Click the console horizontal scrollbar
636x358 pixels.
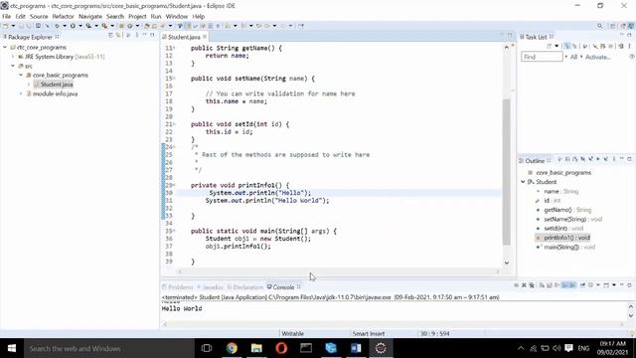pos(393,324)
